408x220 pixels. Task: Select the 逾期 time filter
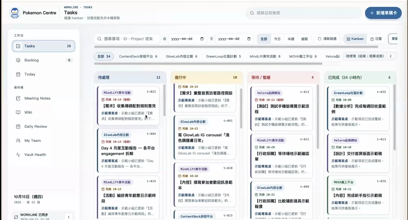(304, 39)
